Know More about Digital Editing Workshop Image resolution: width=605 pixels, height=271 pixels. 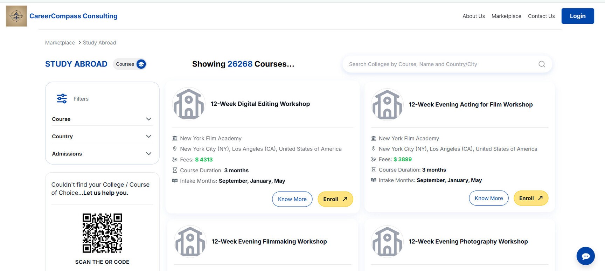pyautogui.click(x=292, y=199)
